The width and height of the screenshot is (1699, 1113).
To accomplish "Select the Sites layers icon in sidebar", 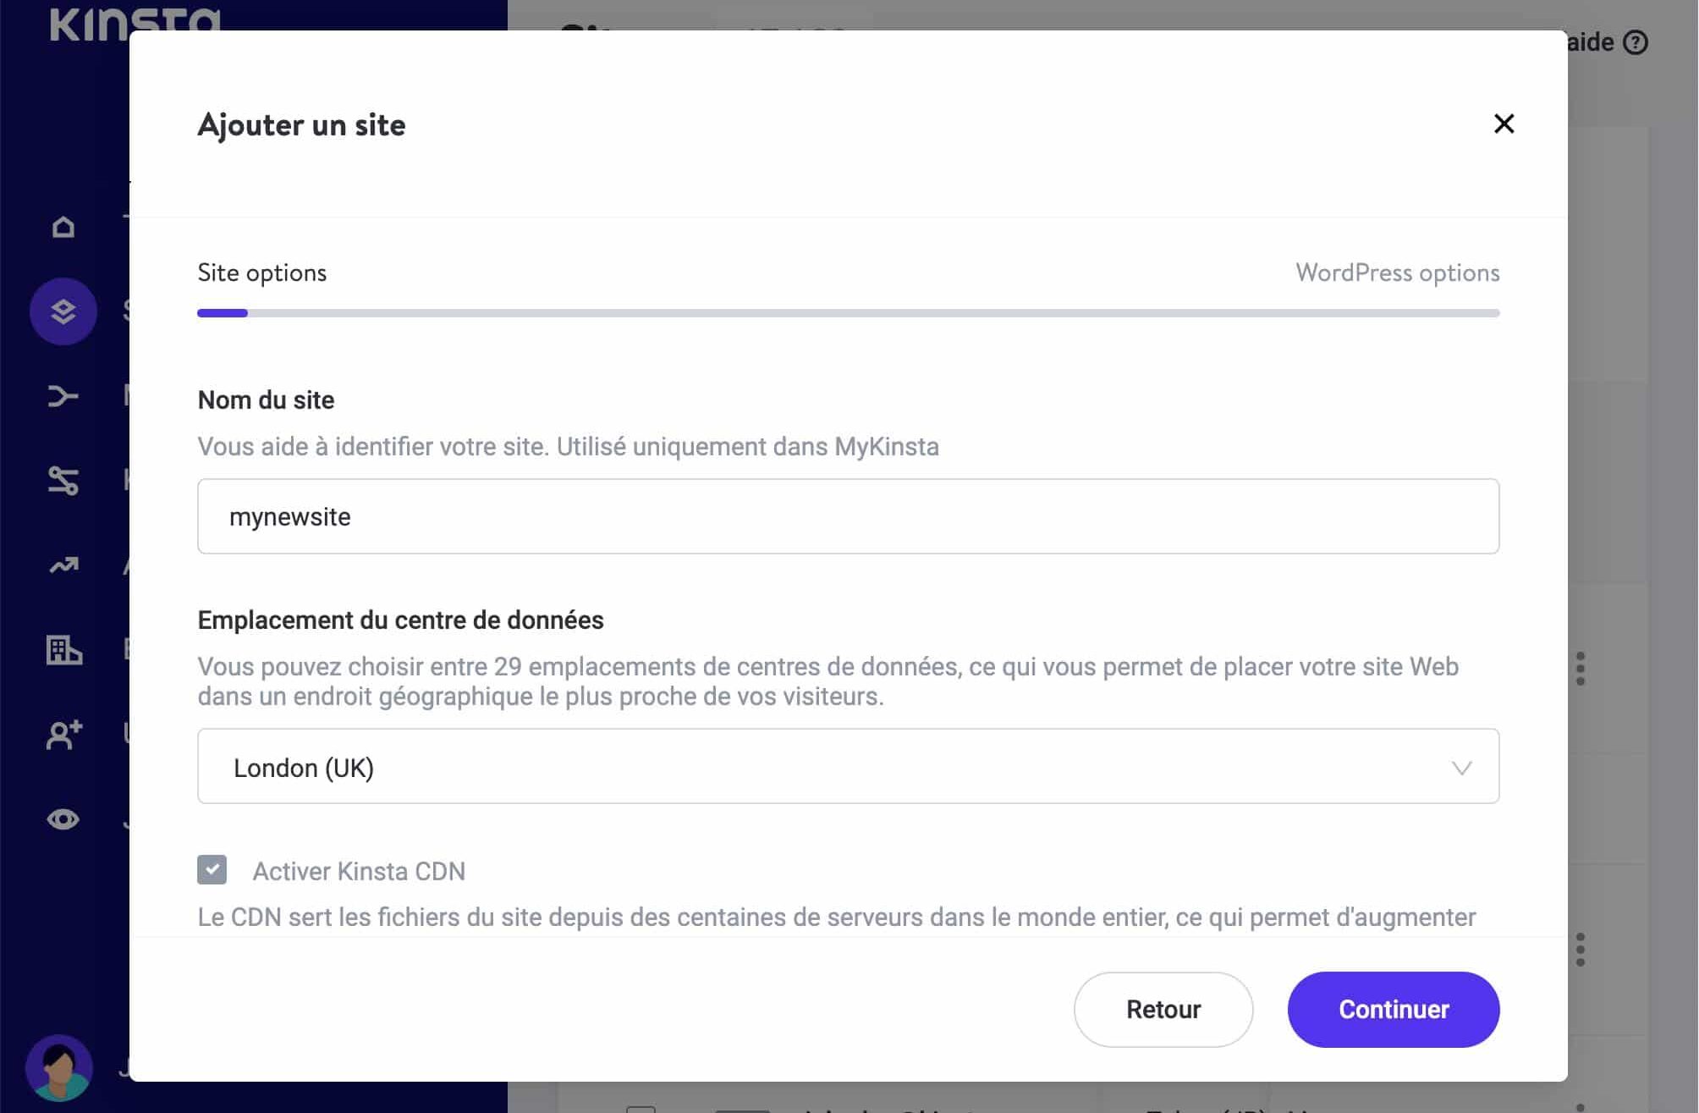I will point(63,311).
